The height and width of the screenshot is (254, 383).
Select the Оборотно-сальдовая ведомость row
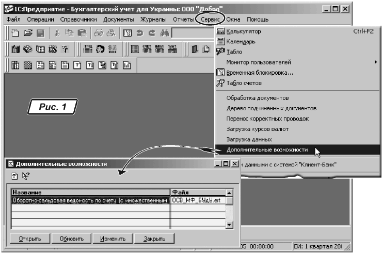[x=90, y=200]
